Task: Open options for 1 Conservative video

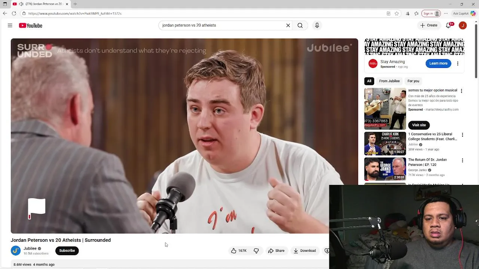Action: (x=462, y=135)
